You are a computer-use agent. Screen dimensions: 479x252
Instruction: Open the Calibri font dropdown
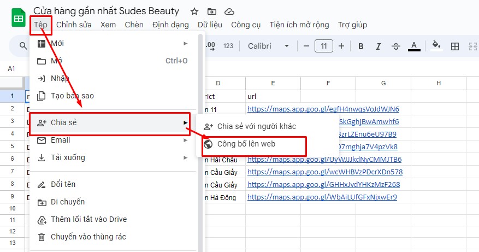click(269, 46)
